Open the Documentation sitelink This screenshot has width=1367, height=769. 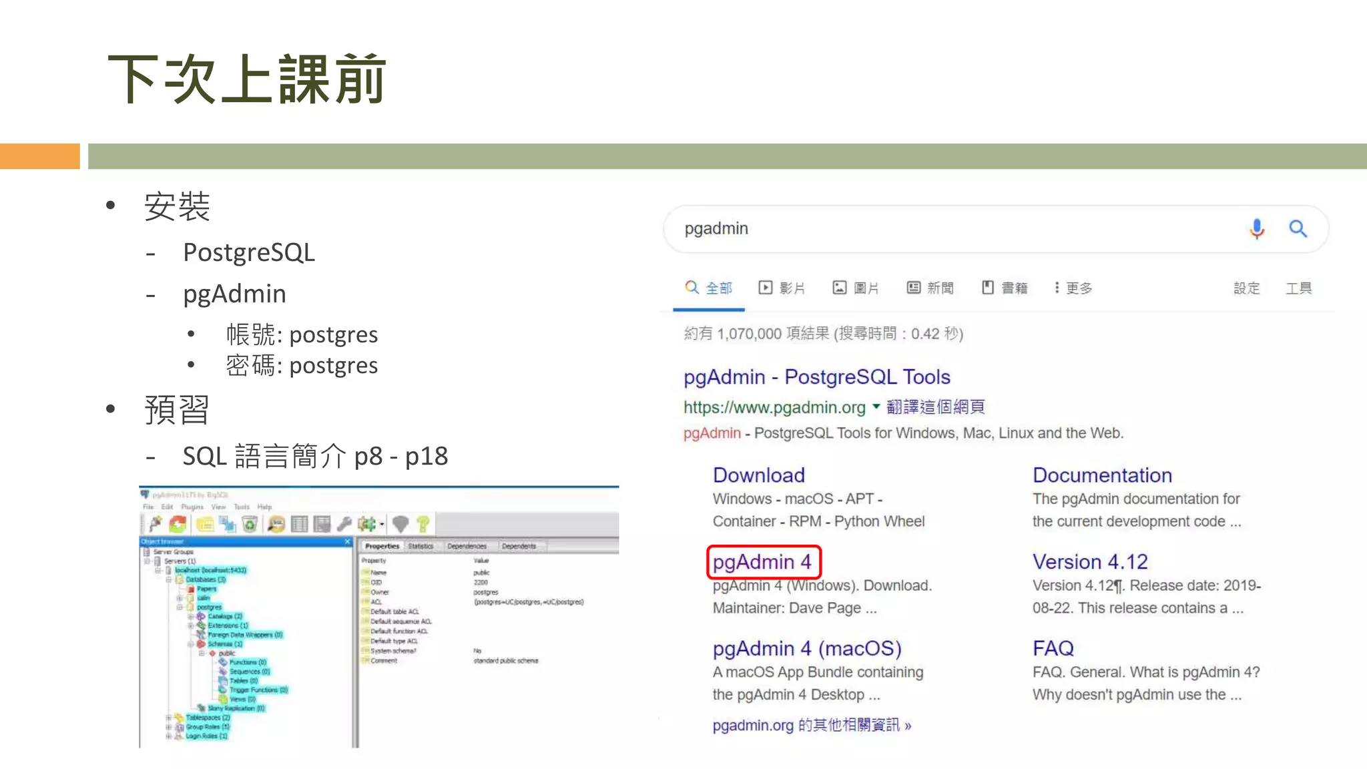pyautogui.click(x=1102, y=475)
